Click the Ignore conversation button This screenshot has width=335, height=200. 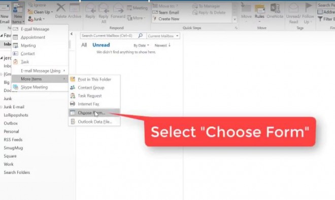click(38, 5)
